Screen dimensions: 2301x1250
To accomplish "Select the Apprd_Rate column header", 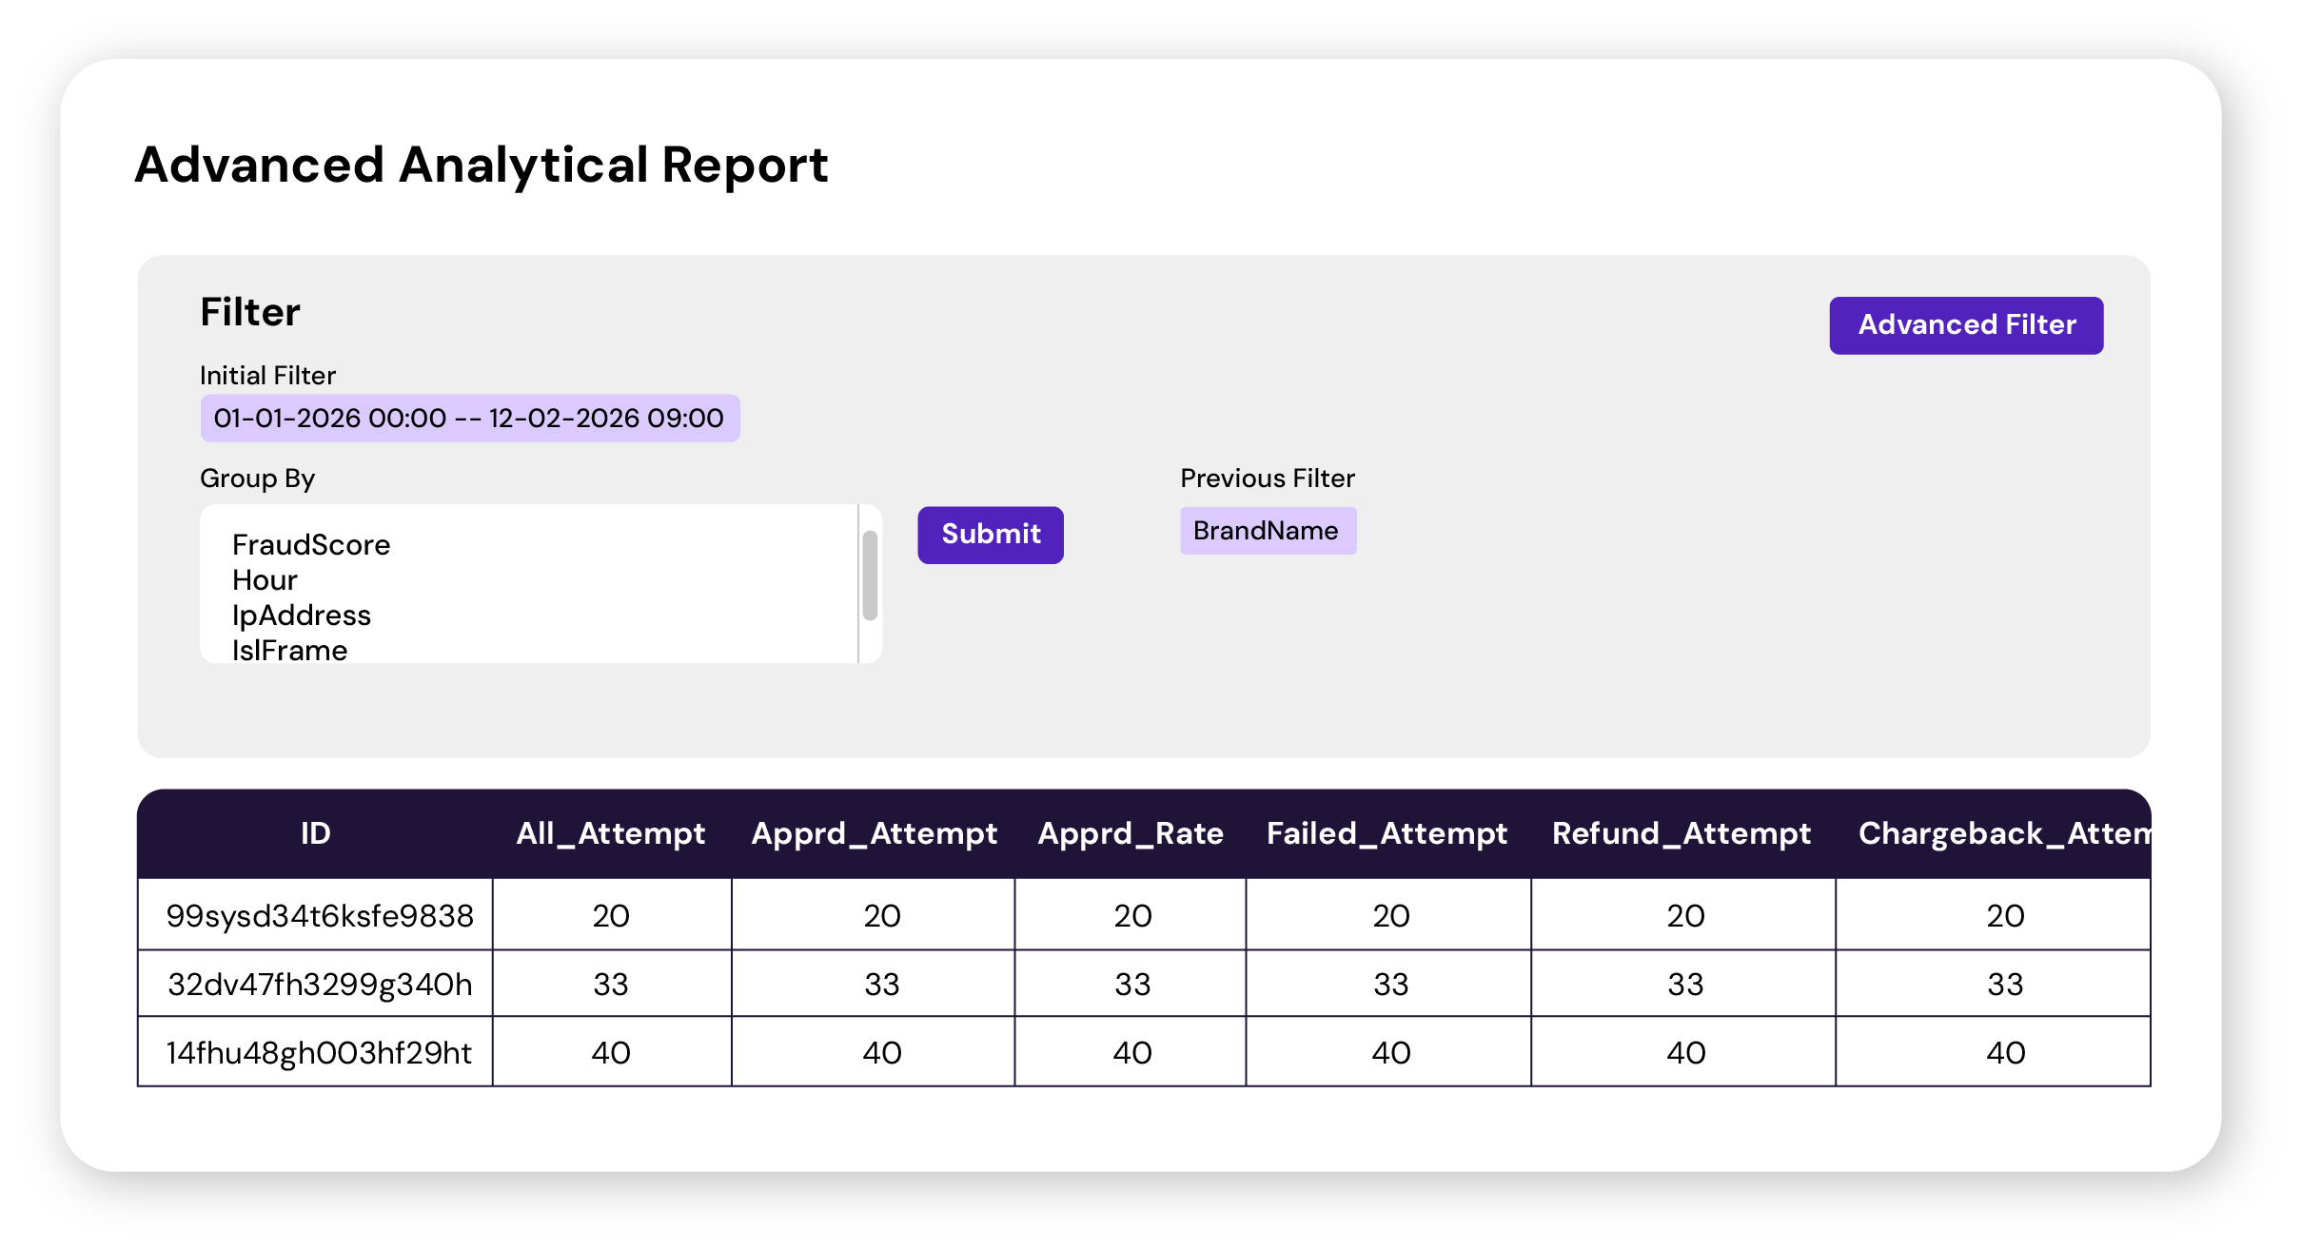I will point(1131,833).
